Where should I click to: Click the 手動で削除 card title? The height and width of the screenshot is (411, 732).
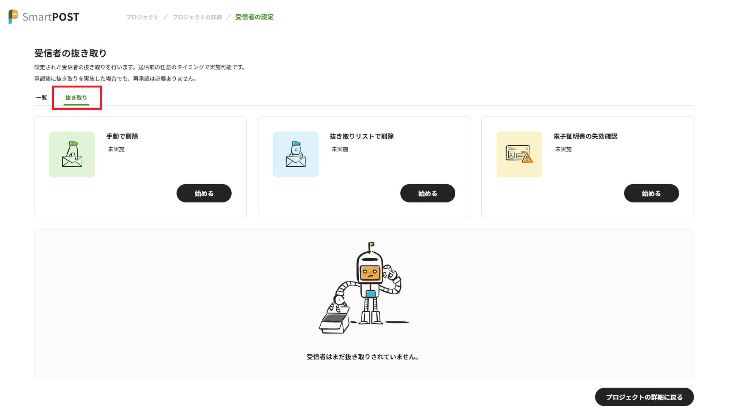coord(122,136)
